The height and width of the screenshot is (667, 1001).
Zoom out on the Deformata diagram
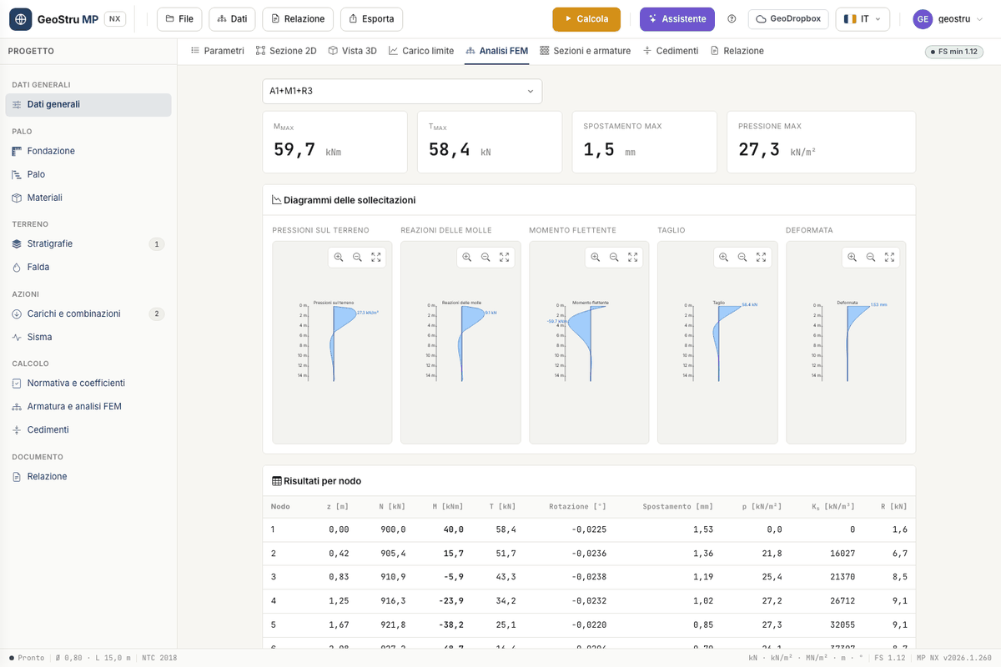pos(871,258)
